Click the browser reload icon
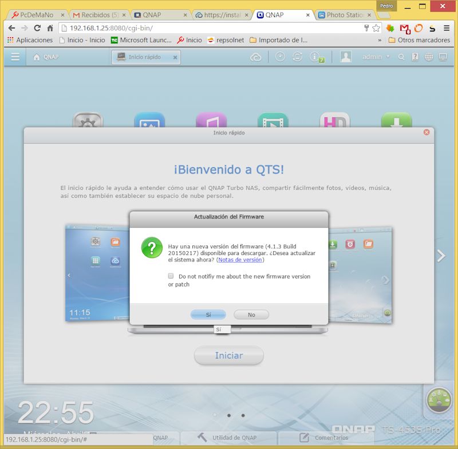 37,28
